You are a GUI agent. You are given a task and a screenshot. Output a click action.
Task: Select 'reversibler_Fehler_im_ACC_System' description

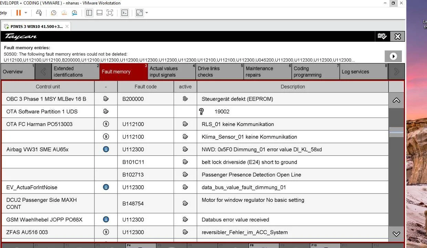pos(245,232)
